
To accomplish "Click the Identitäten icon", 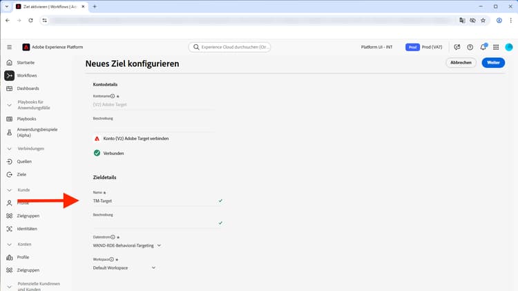I will 9,229.
